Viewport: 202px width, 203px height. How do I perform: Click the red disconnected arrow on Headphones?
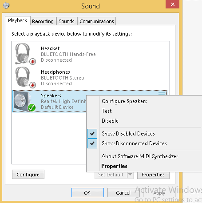(x=32, y=85)
